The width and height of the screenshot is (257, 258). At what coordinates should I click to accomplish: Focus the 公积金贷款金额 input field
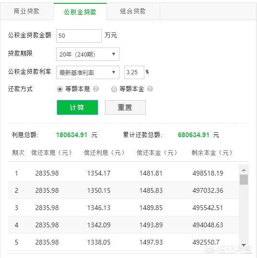[79, 36]
